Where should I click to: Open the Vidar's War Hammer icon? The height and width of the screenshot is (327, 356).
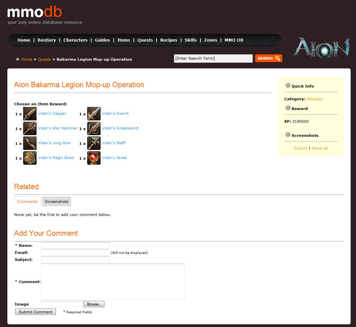[x=30, y=128]
